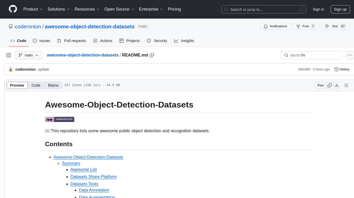This screenshot has width=354, height=198.
Task: Open more file actions menu
Action: coord(350,55)
